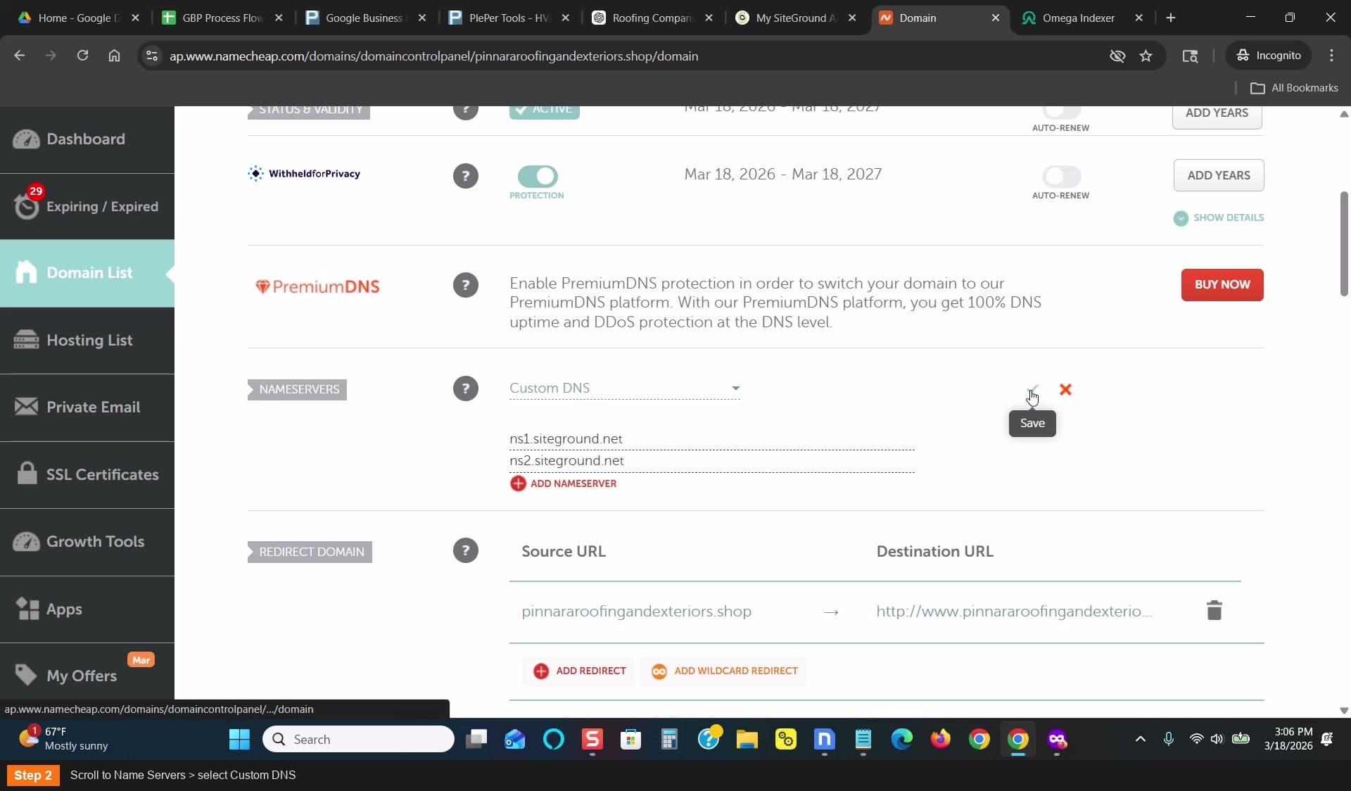Open the help icon beside REDIRECT DOMAIN
The height and width of the screenshot is (791, 1351).
[x=465, y=550]
